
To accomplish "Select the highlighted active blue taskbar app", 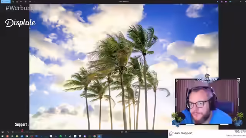I will point(100,136).
